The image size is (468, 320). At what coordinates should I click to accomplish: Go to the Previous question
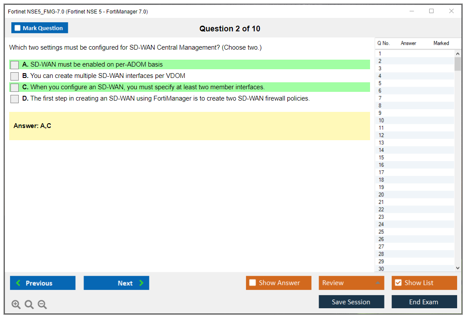[x=43, y=283]
